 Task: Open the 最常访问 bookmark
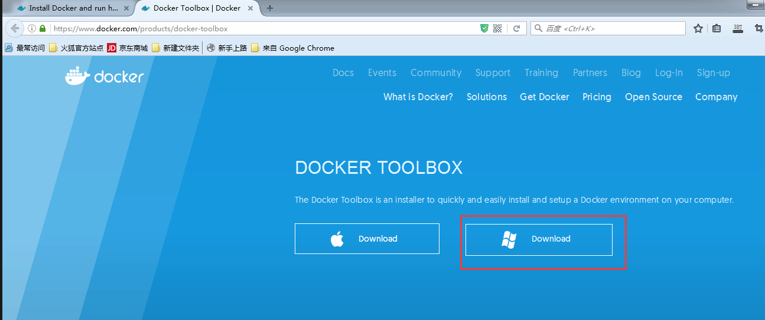(x=25, y=48)
